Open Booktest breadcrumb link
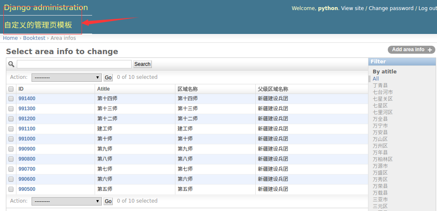Screen dimensions: 437x211 pyautogui.click(x=34, y=38)
